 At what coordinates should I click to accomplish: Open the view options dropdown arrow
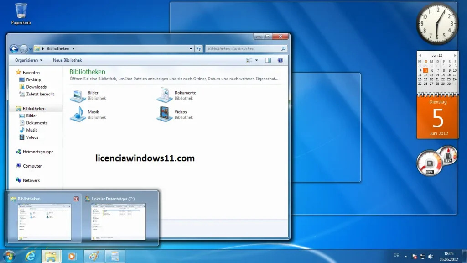click(x=256, y=60)
